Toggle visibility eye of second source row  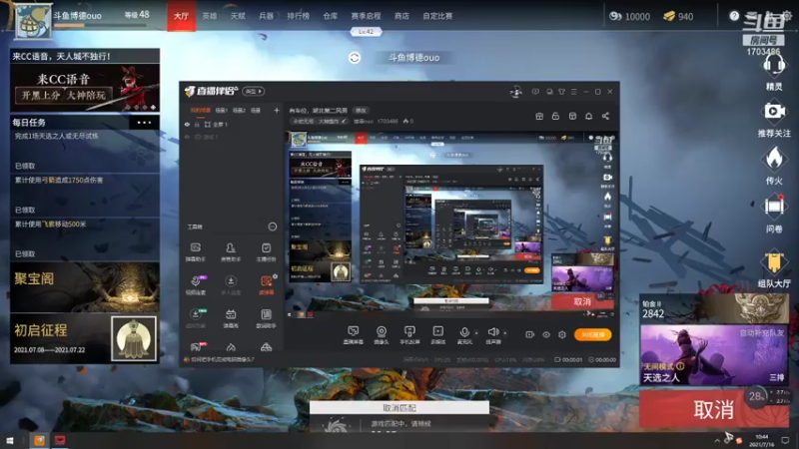click(x=187, y=137)
